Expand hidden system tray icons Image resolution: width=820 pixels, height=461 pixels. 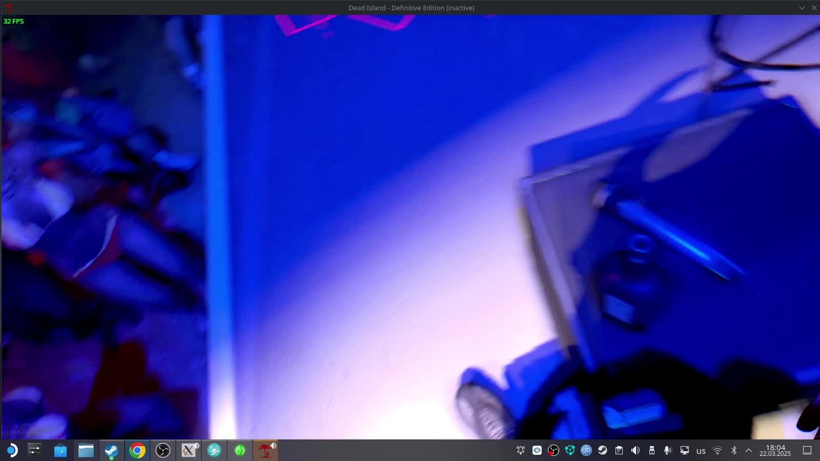coord(749,451)
